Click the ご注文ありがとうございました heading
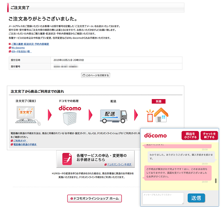The height and width of the screenshot is (207, 221). (x=43, y=19)
